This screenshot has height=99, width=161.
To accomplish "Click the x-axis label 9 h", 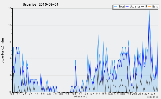I will (x=67, y=94).
